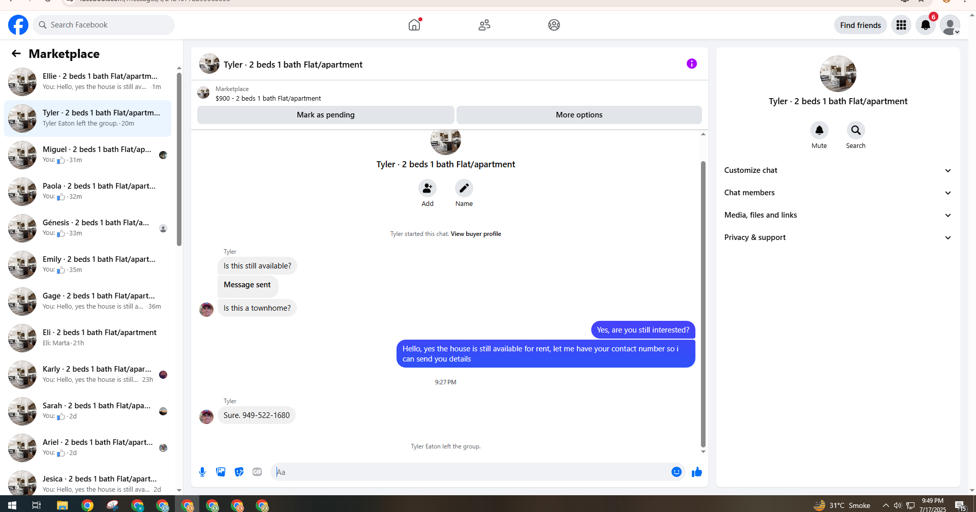Screen dimensions: 976x512
Task: Open the More options menu button
Action: tap(579, 115)
